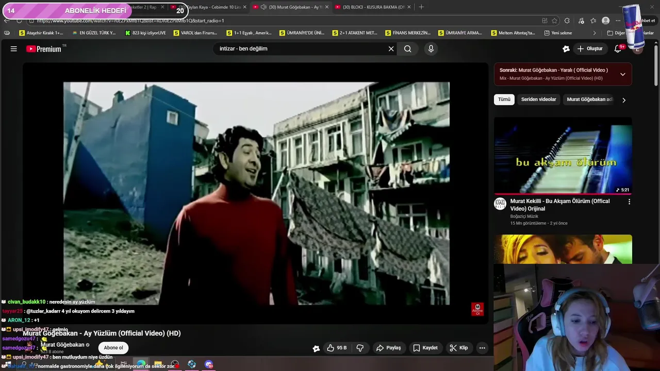This screenshot has height=371, width=660.
Task: Open 823 kişi izliyor LIVE bookmark
Action: pos(145,33)
